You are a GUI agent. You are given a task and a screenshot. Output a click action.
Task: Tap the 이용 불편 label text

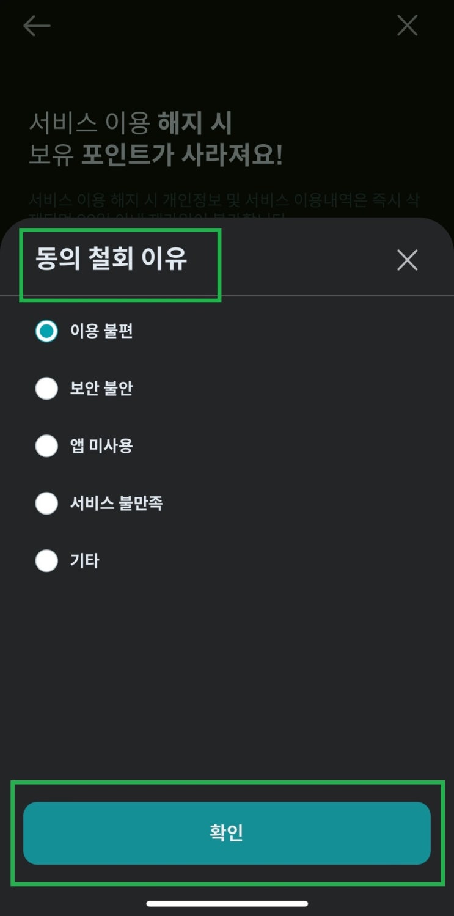[x=101, y=331]
